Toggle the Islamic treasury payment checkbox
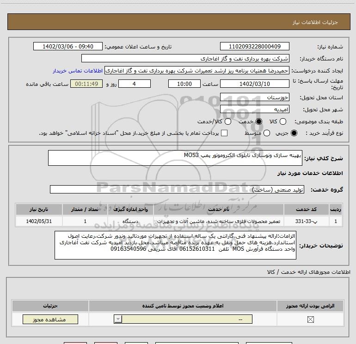This screenshot has width=356, height=344. pyautogui.click(x=224, y=133)
